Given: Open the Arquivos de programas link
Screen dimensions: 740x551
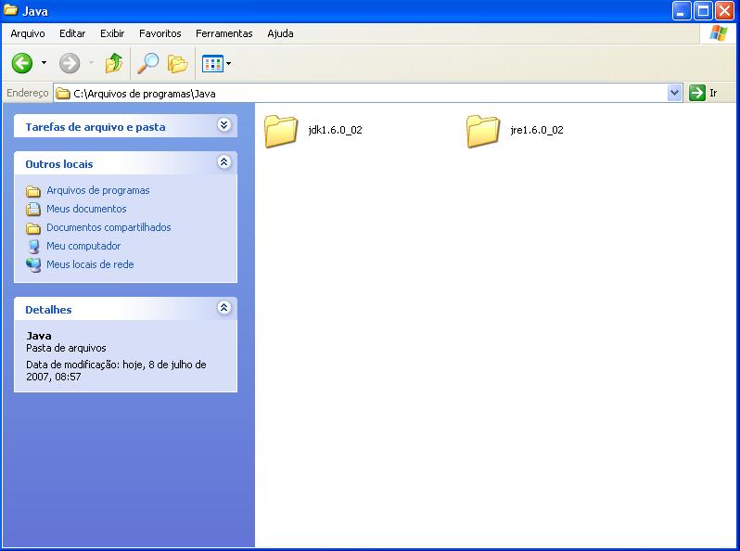Looking at the screenshot, I should [x=97, y=190].
